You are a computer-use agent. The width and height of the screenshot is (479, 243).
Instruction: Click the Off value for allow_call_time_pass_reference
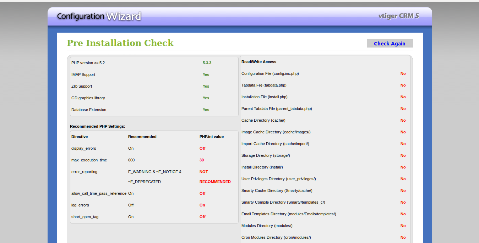(x=202, y=193)
